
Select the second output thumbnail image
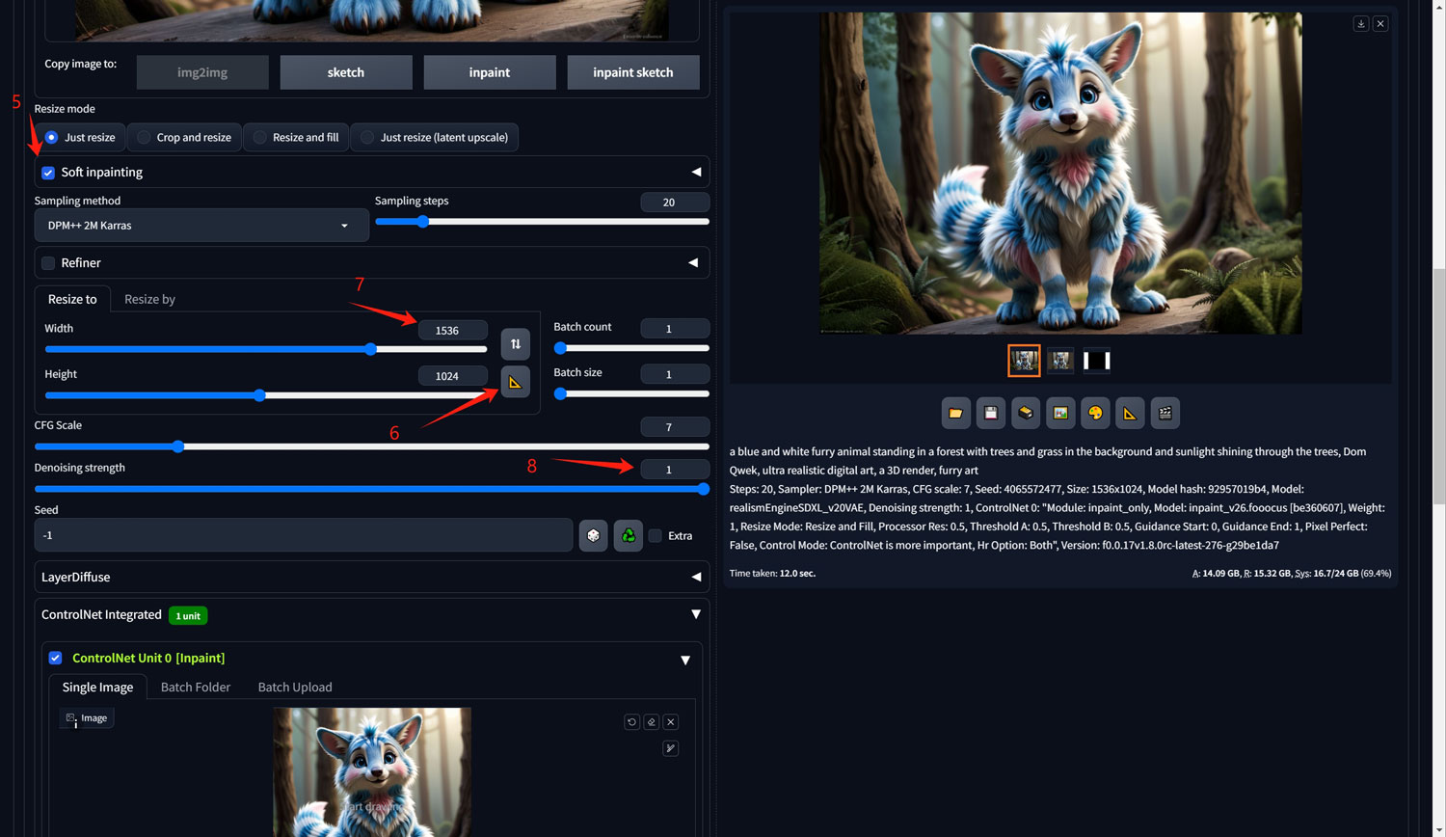click(x=1060, y=361)
